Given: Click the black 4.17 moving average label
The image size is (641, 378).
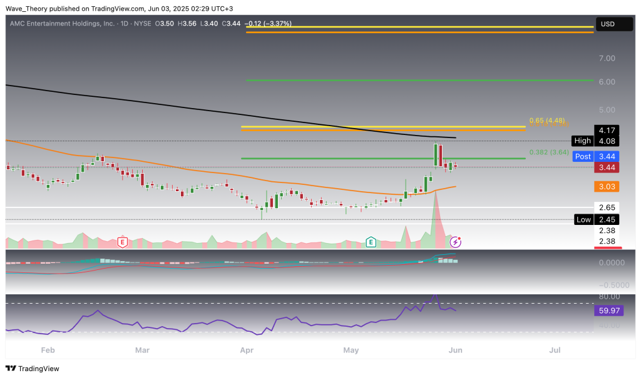Looking at the screenshot, I should [607, 131].
